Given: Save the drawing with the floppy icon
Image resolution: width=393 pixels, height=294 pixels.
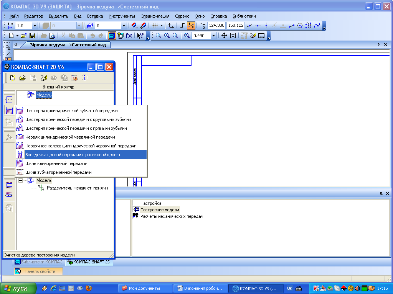Looking at the screenshot, I should click(x=32, y=36).
